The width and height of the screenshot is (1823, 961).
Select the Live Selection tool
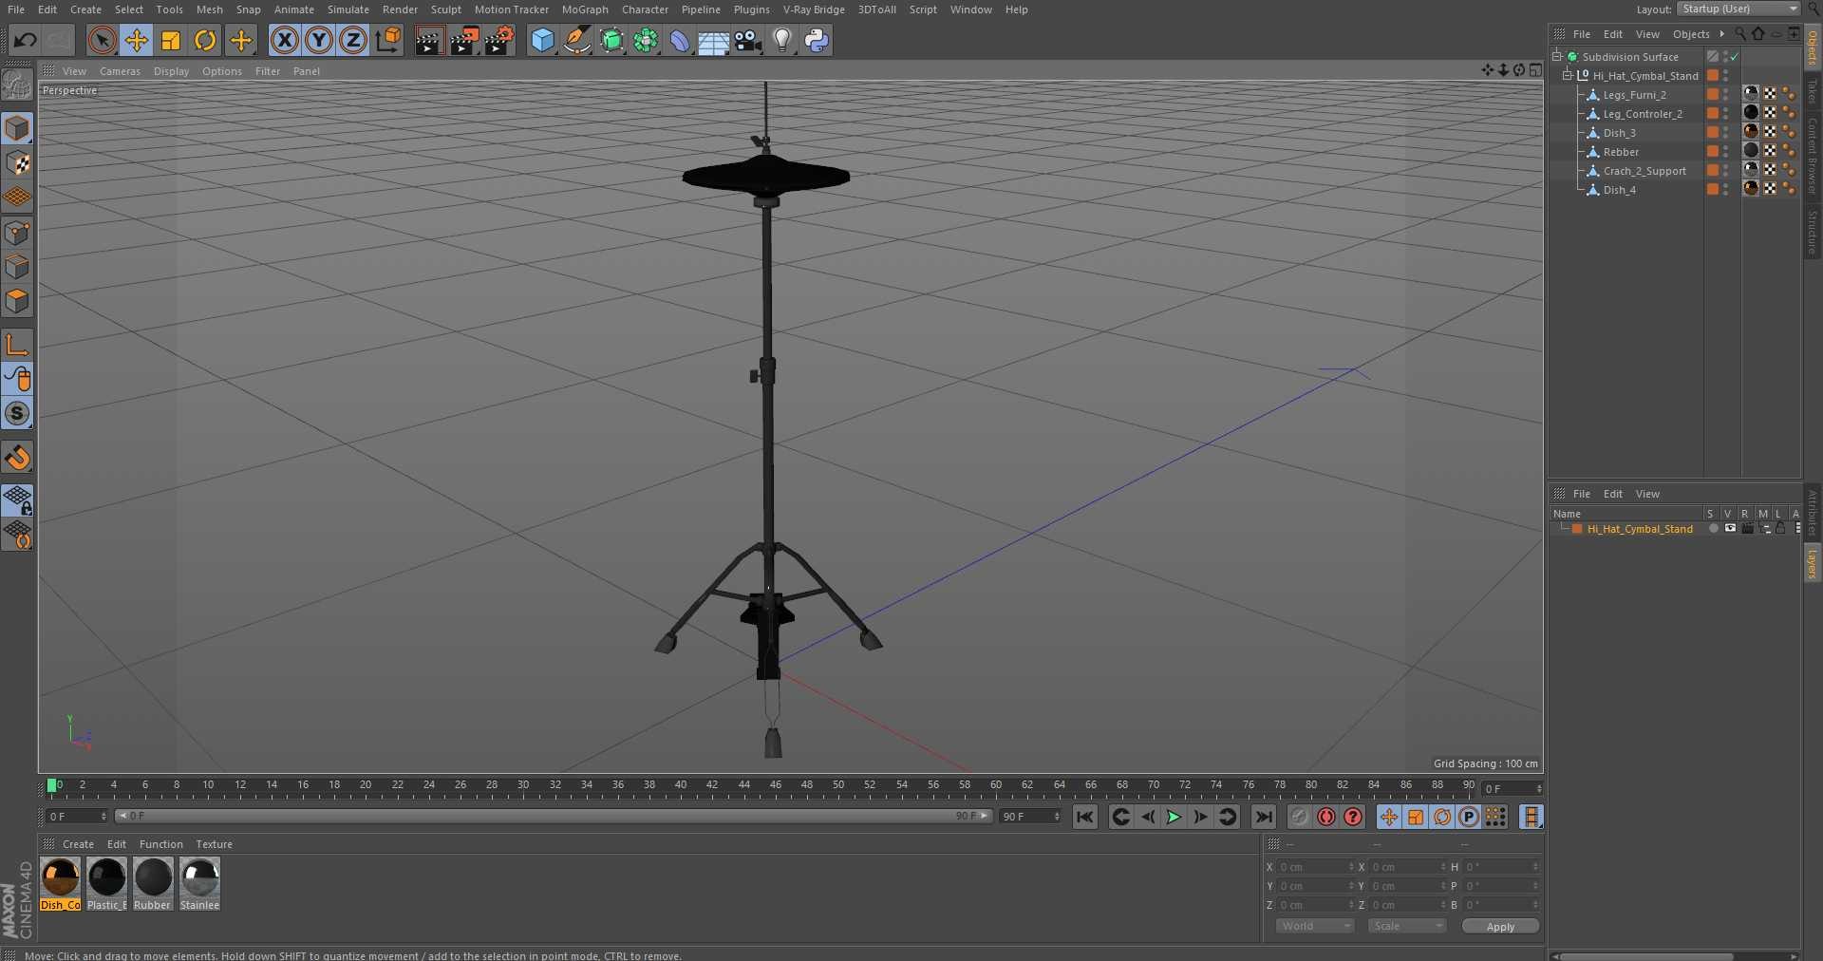[102, 40]
